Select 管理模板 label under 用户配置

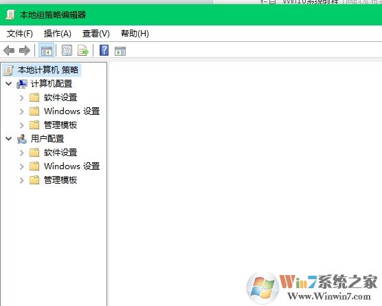(x=60, y=180)
